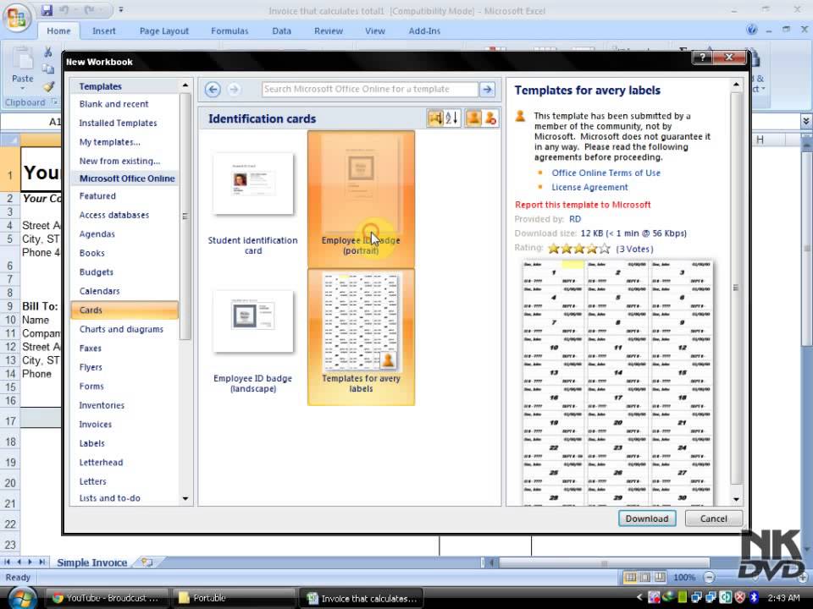Screen dimensions: 813x609
Task: Open the Page Layout ribbon tab
Action: [x=163, y=30]
